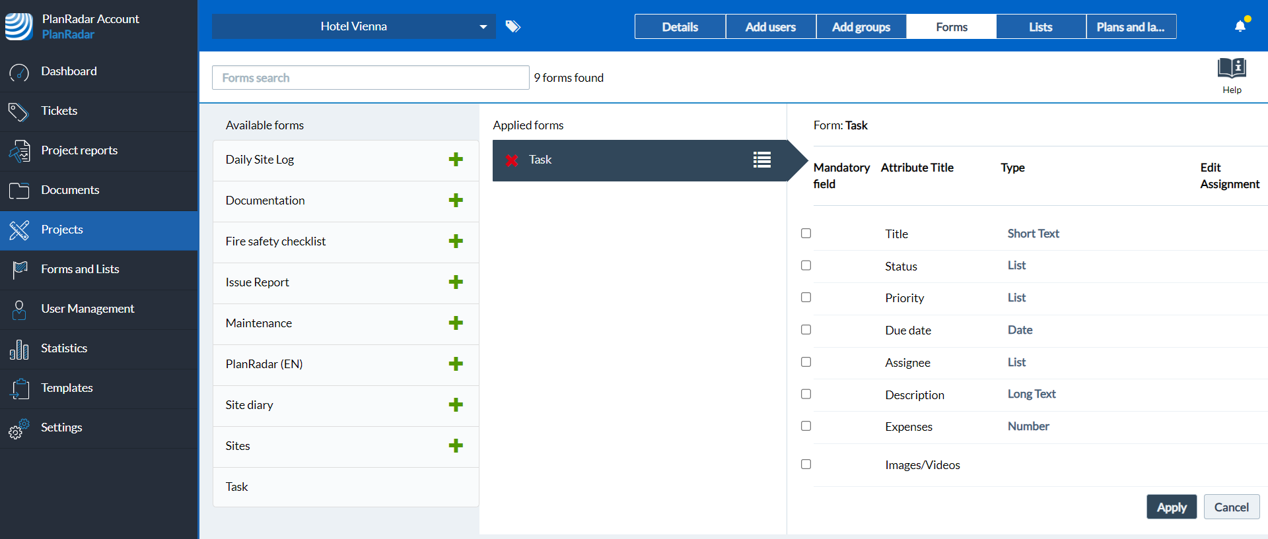The image size is (1268, 539).
Task: Click the Documents folder icon
Action: (x=19, y=191)
